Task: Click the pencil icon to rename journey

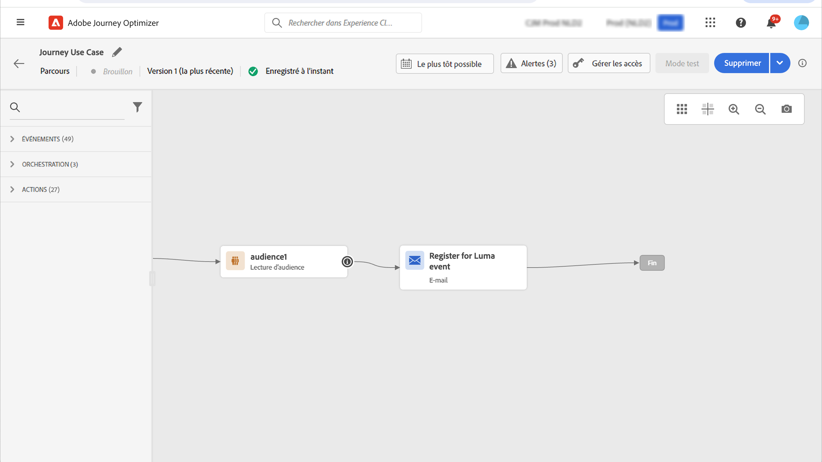Action: 117,52
